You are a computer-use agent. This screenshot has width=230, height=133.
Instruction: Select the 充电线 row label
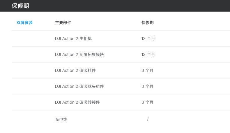(61, 119)
